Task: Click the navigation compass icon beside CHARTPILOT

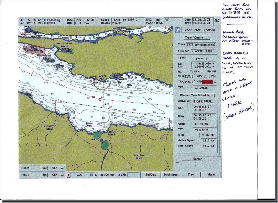Action: [178, 30]
